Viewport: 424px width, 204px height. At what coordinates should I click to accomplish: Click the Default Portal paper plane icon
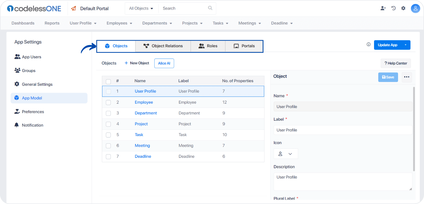pyautogui.click(x=73, y=9)
